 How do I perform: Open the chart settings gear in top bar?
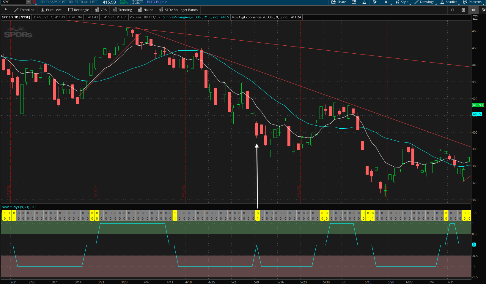375,2
